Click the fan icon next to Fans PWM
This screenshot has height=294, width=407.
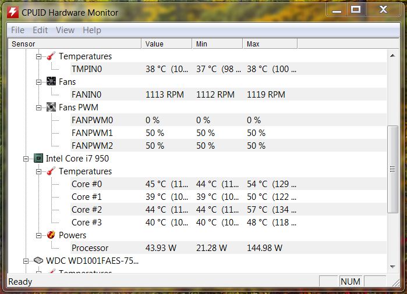click(51, 107)
